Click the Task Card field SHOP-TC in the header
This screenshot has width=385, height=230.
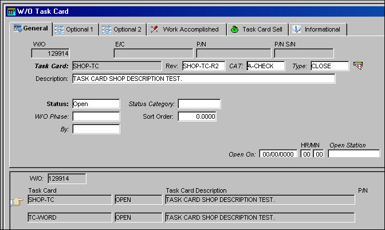pyautogui.click(x=117, y=66)
